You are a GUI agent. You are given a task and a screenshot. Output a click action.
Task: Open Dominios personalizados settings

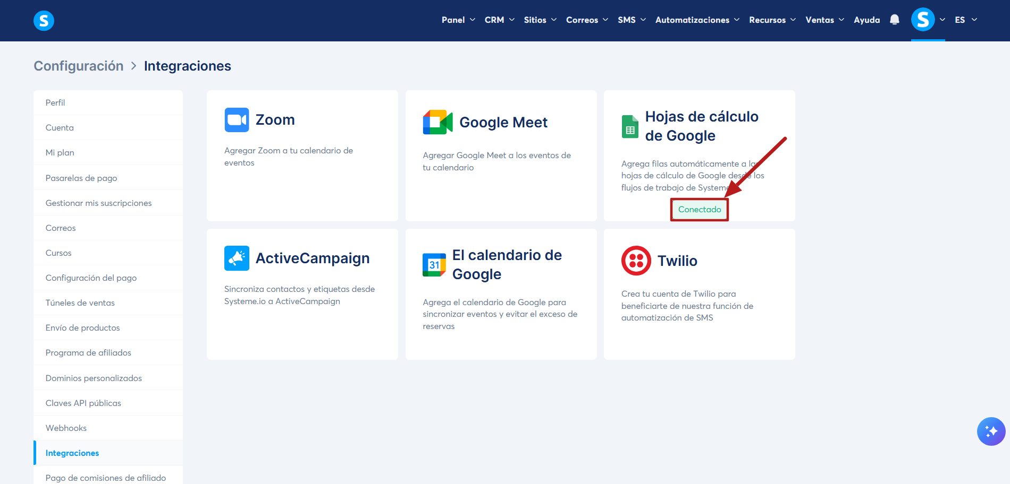[x=108, y=378]
